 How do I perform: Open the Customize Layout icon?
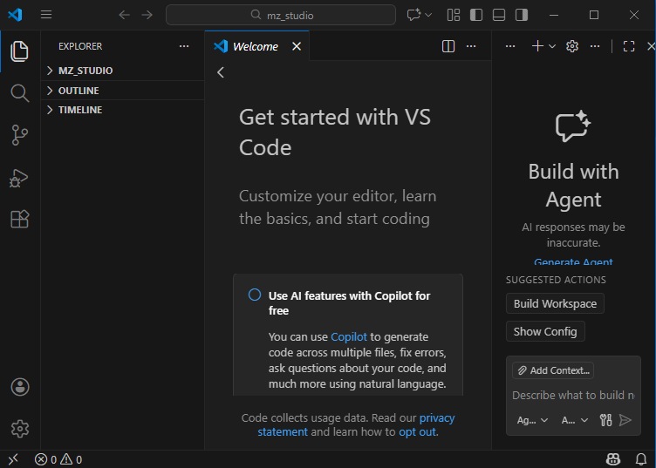[454, 15]
